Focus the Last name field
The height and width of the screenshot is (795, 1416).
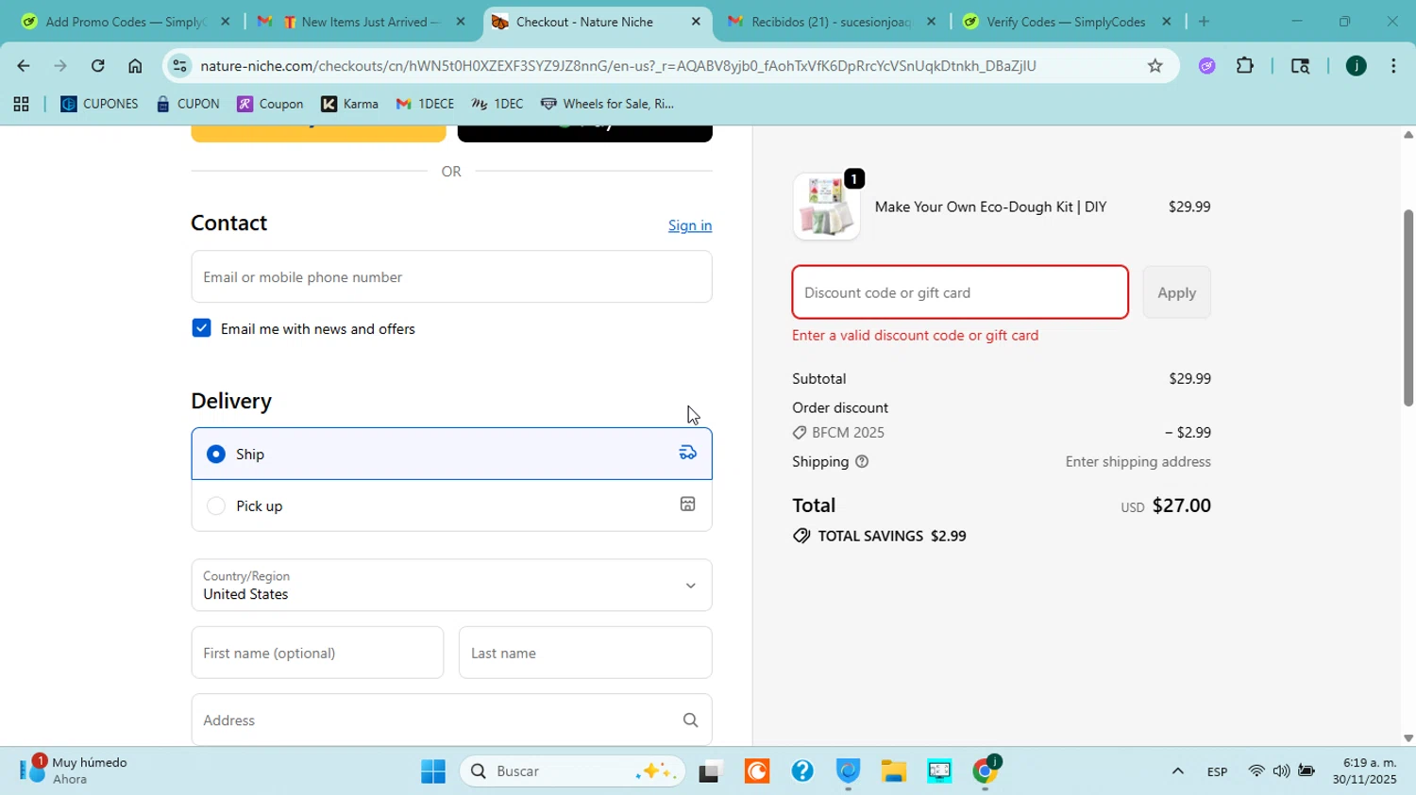coord(585,653)
